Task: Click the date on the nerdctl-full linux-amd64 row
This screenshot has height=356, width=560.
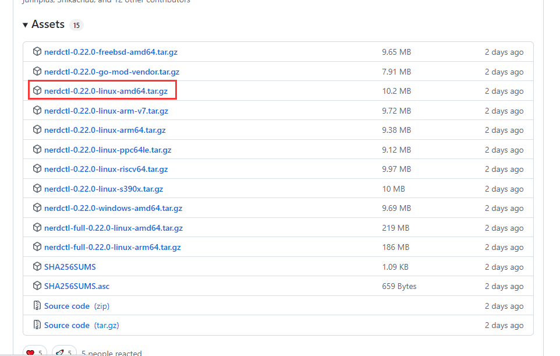Action: pyautogui.click(x=504, y=228)
